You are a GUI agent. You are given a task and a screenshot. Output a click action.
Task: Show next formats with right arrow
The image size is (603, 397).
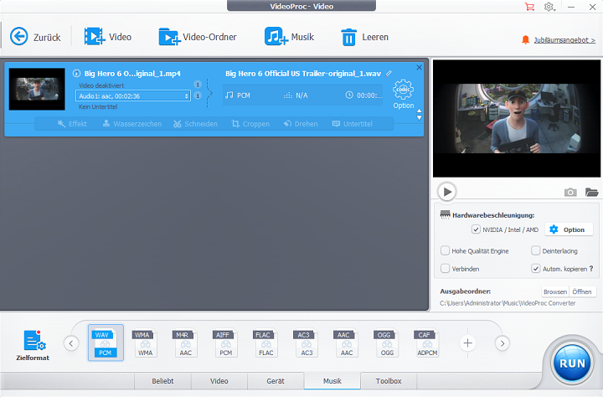coord(502,343)
